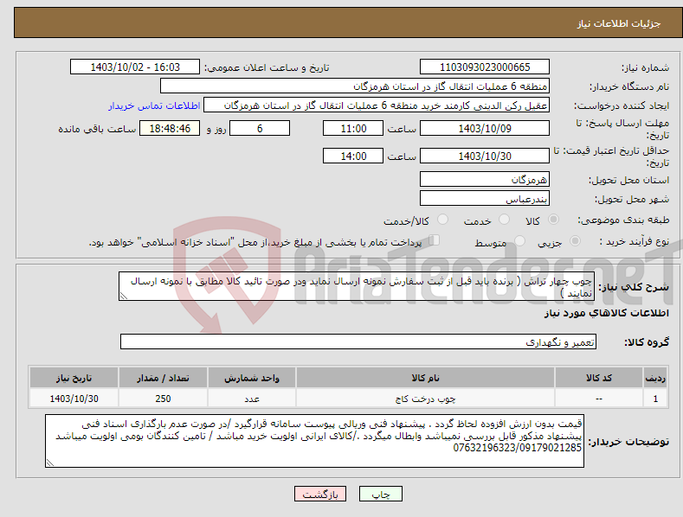The image size is (683, 517).
Task: Click price validity date 1403/10/30 field
Action: coord(485,156)
